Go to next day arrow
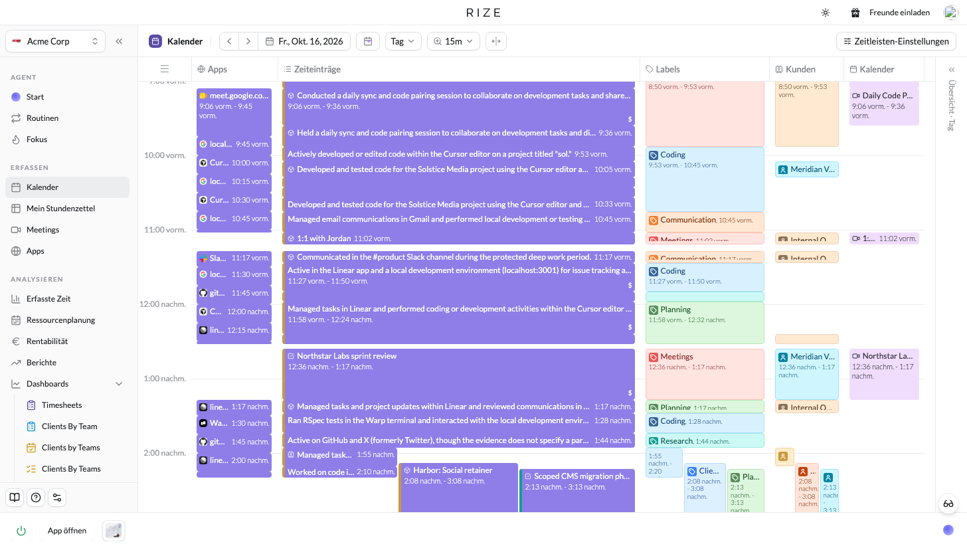Screen dimensions: 967x548 tap(248, 41)
